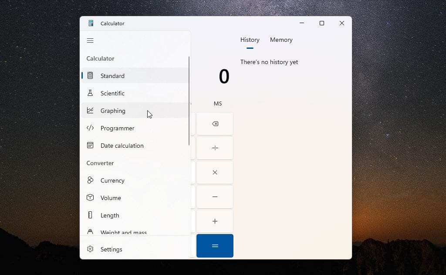Click the "Calculator" section header in menu
446x275 pixels.
point(100,58)
